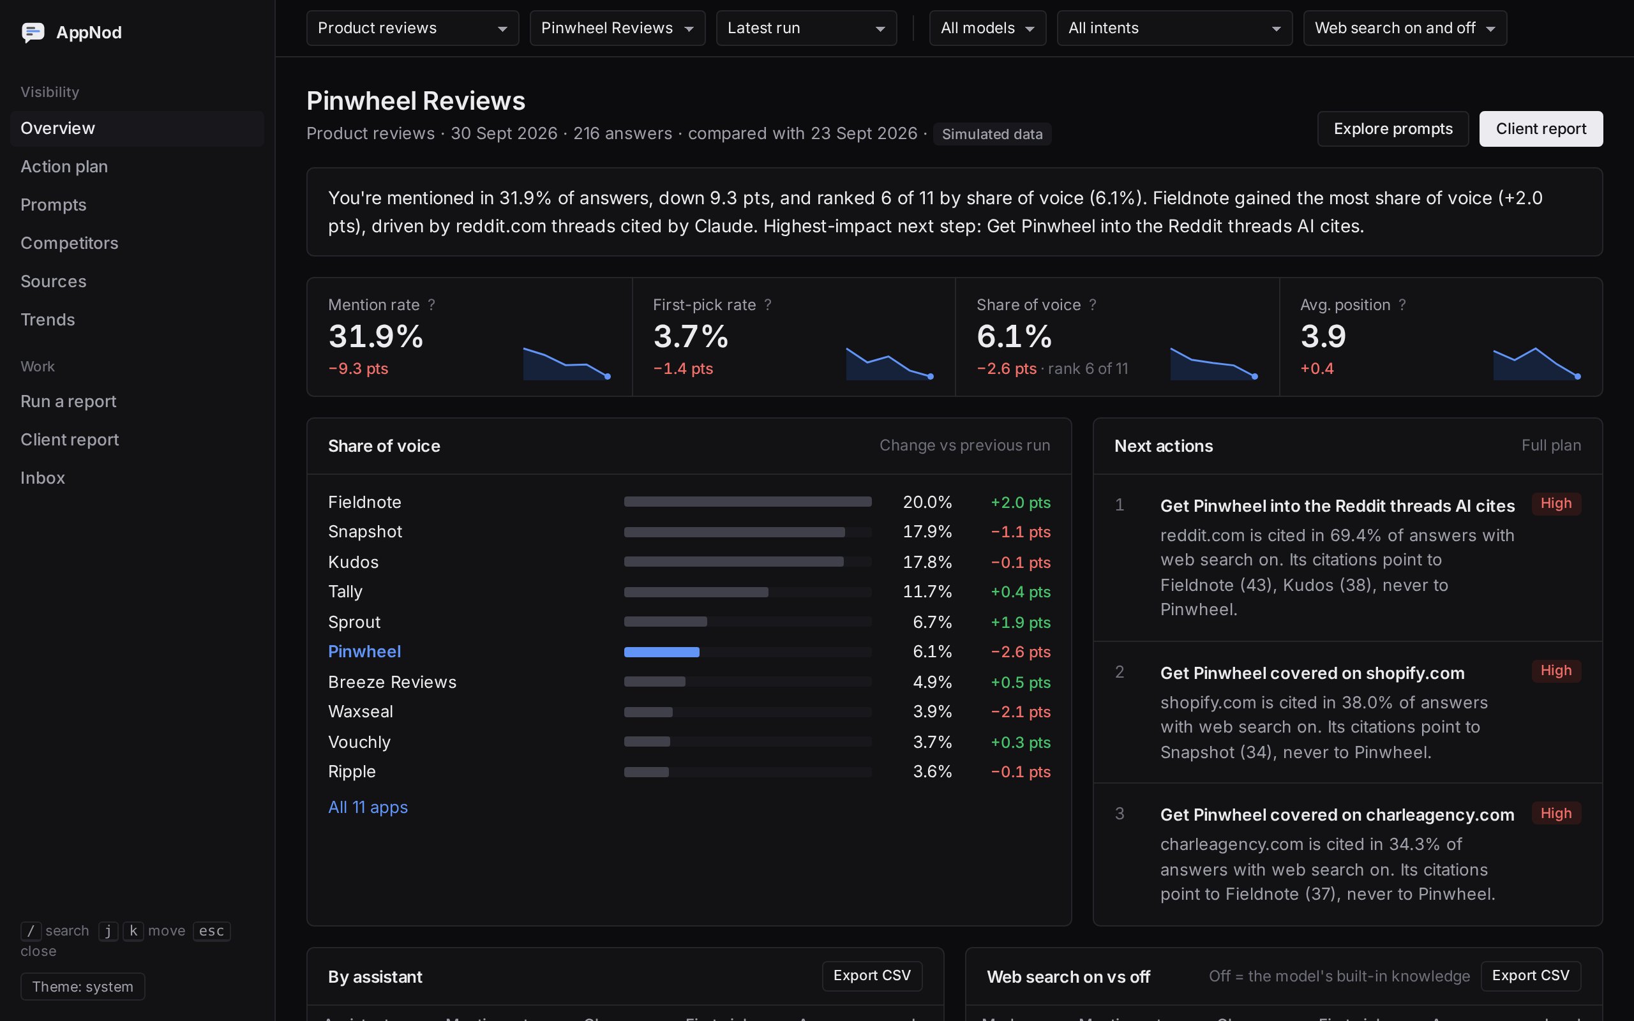Click the Explore prompts button
The image size is (1634, 1021).
coord(1392,129)
